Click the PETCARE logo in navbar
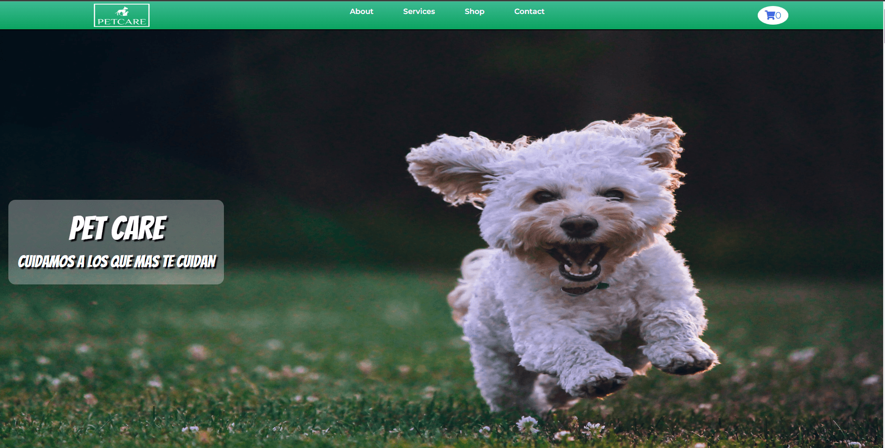Image resolution: width=885 pixels, height=448 pixels. [x=122, y=16]
